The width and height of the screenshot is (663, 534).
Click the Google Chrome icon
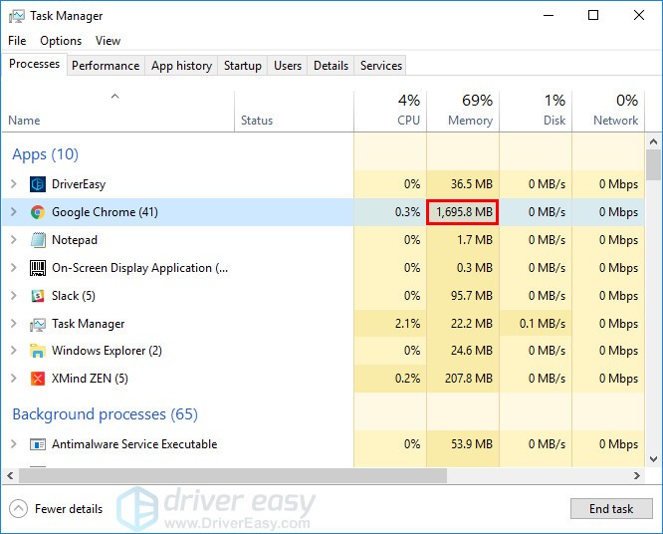pyautogui.click(x=38, y=212)
